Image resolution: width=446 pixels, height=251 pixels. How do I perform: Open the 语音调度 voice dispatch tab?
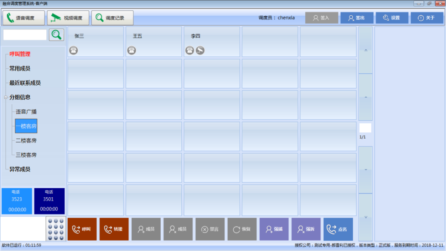coord(24,18)
